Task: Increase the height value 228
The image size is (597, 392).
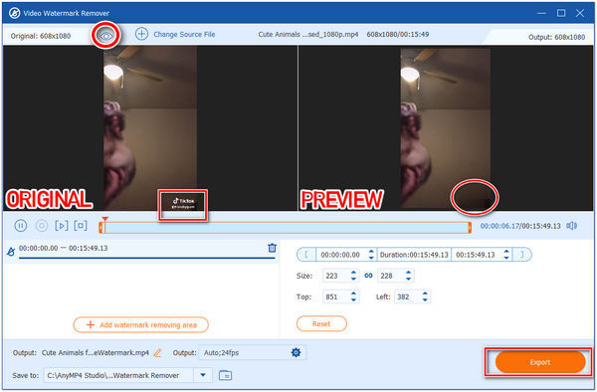Action: pos(409,273)
